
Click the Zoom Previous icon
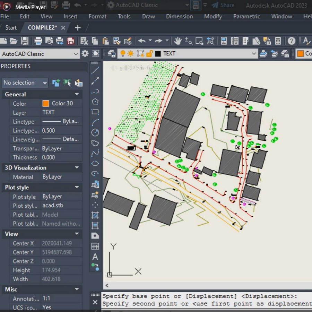[210, 41]
